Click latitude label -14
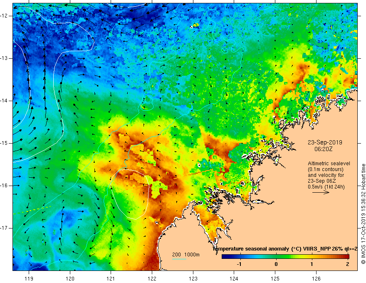Viewport: 366px width, 283px height. [x=5, y=101]
